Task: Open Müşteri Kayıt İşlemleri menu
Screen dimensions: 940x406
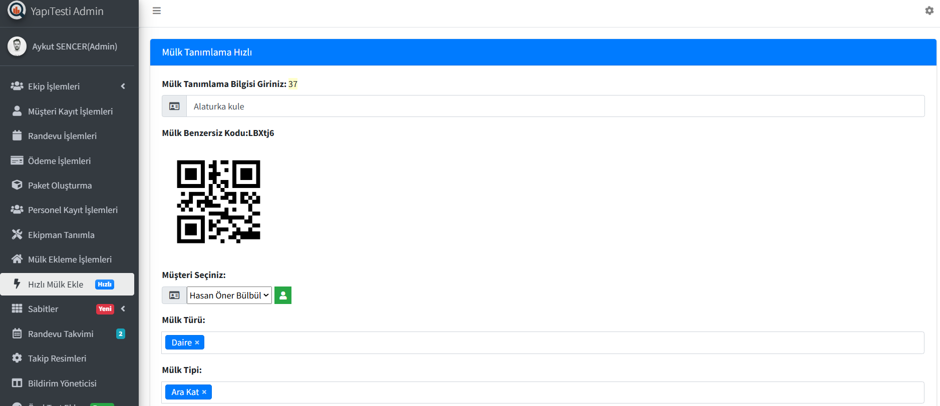Action: (68, 111)
